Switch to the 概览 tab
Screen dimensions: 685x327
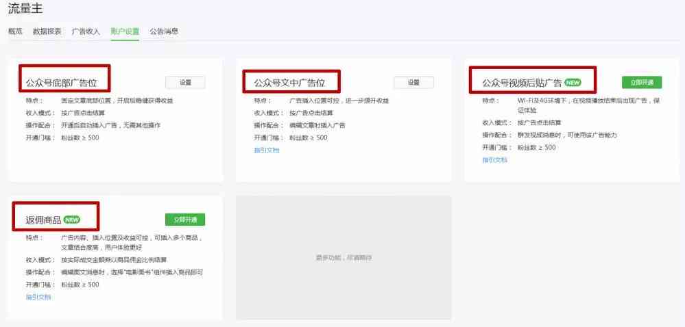[x=15, y=31]
